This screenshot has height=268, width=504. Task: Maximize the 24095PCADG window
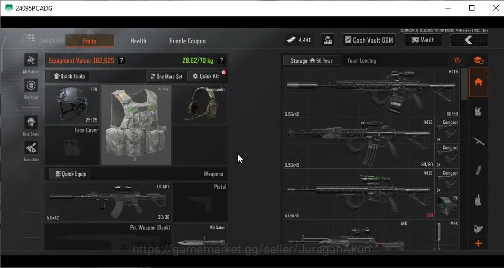(x=472, y=8)
